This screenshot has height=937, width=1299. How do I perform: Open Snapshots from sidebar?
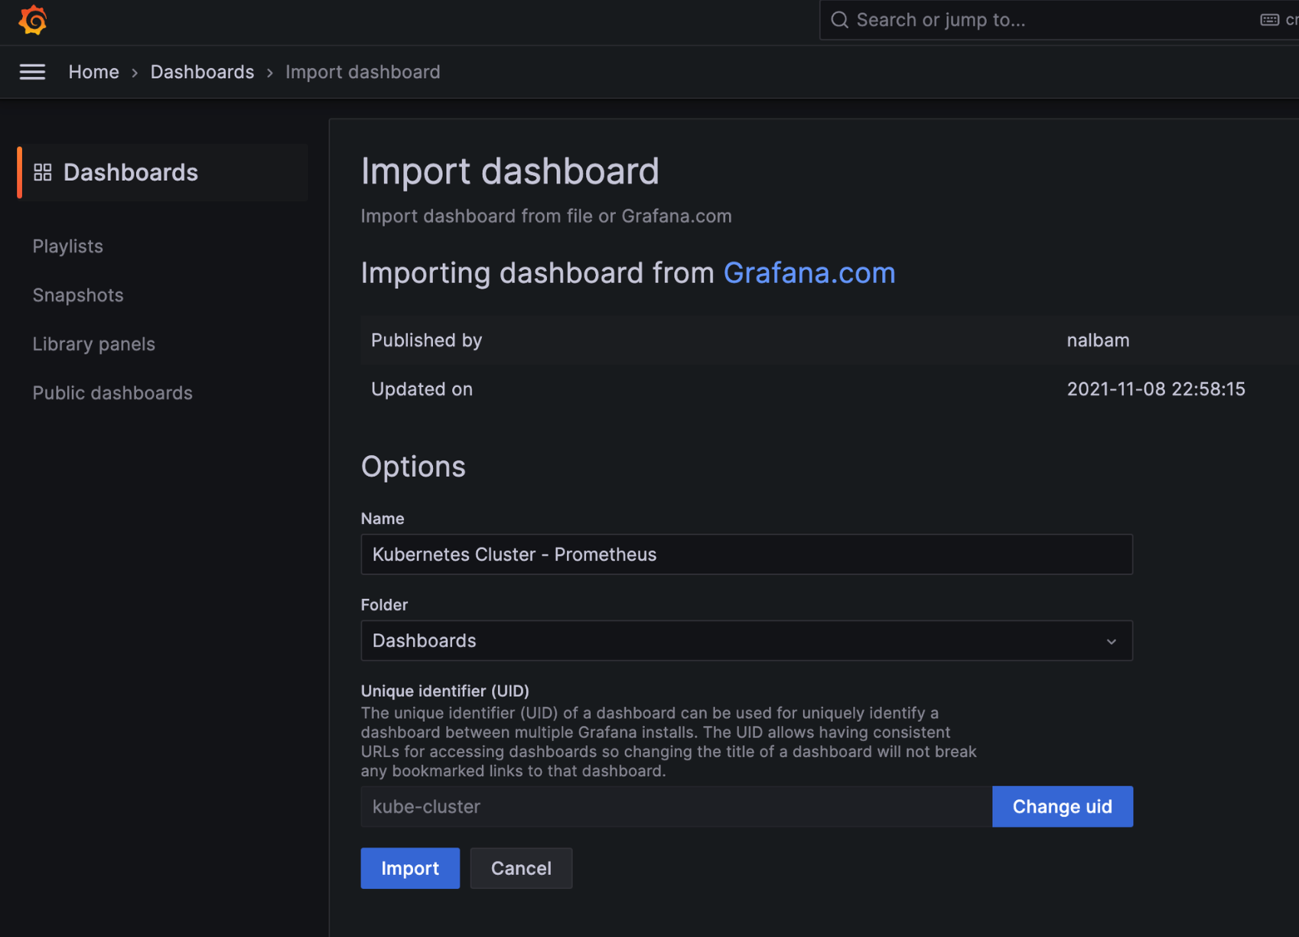pos(78,295)
